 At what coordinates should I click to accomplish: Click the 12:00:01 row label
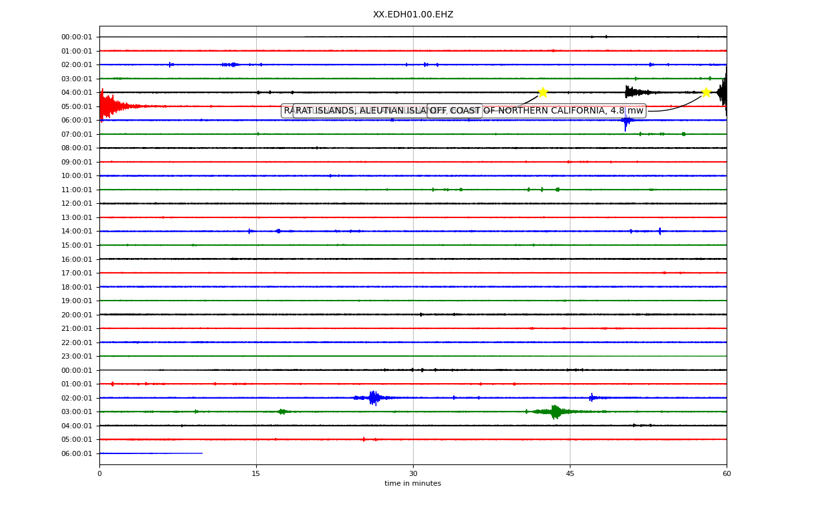[x=76, y=203]
